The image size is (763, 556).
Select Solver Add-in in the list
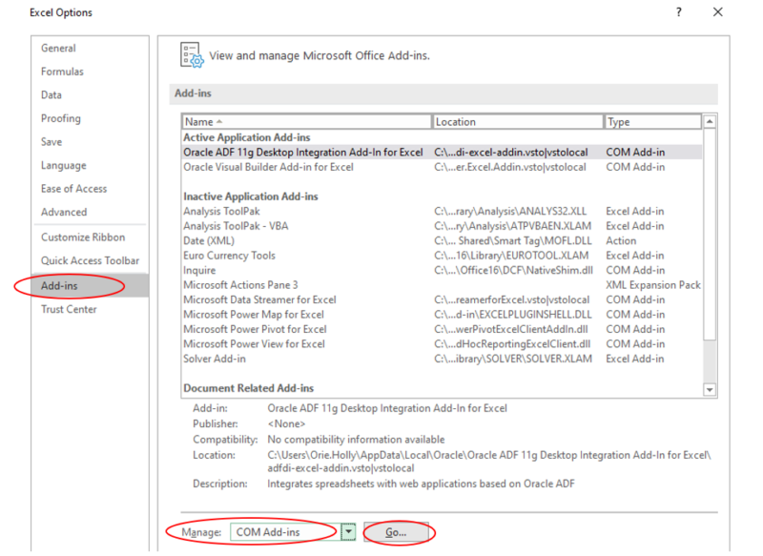click(215, 359)
